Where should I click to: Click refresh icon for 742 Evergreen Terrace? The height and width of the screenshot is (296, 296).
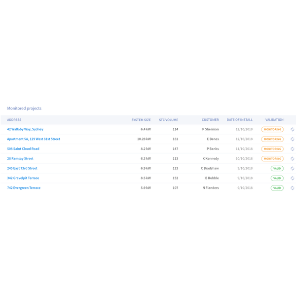point(292,188)
